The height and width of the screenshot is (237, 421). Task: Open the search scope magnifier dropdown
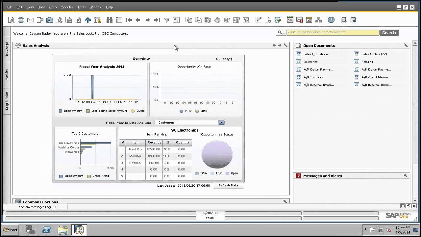[281, 33]
